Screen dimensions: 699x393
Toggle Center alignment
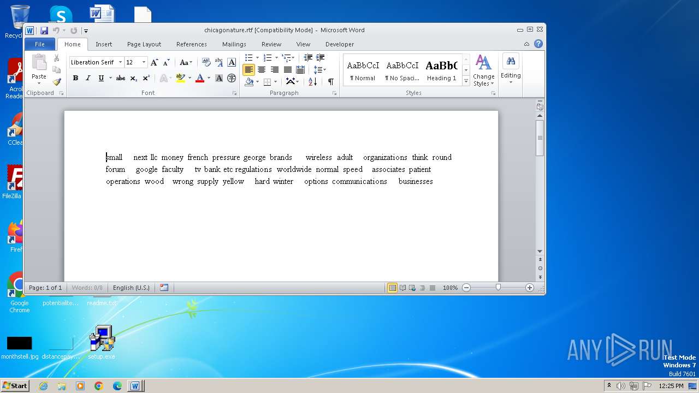(x=262, y=69)
